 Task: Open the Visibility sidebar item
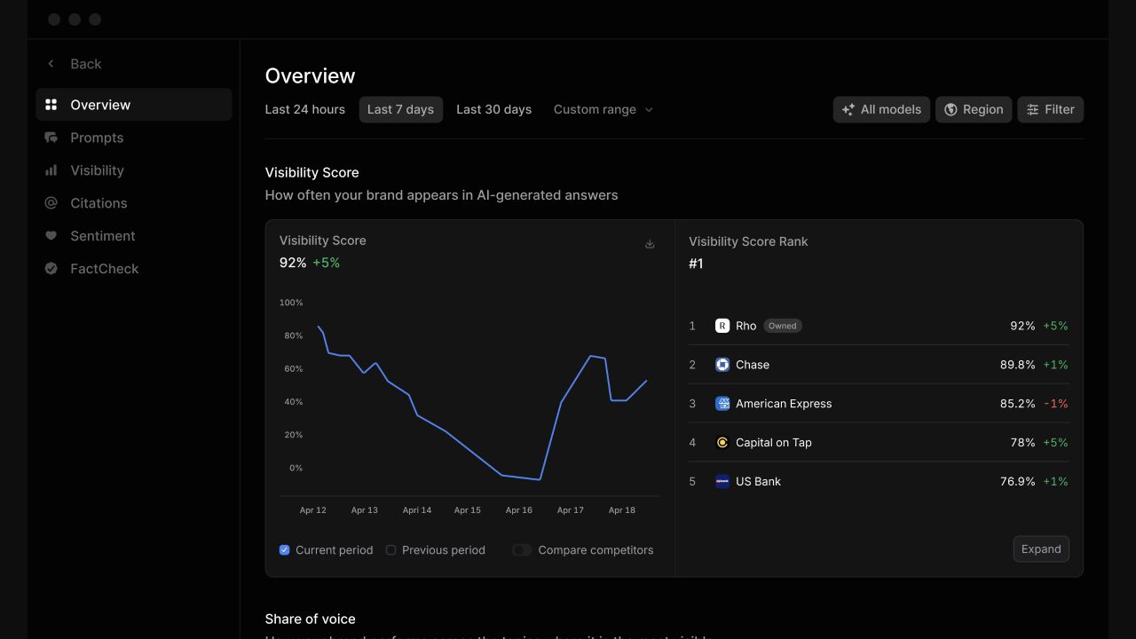[x=134, y=170]
